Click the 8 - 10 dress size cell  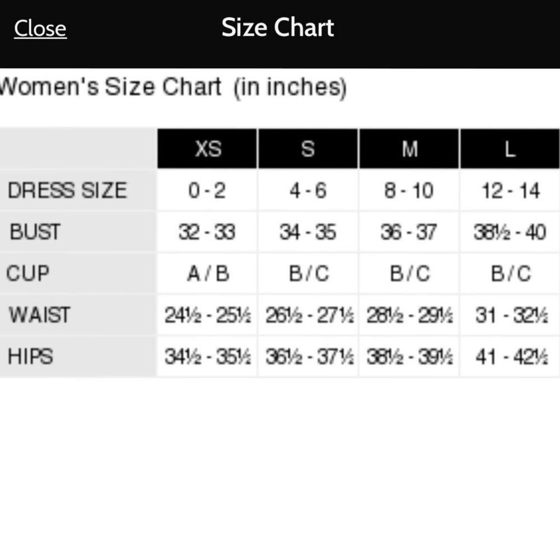pos(409,191)
